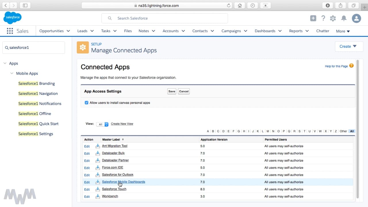This screenshot has height=207, width=368.
Task: Open Salesforce1 Notifications in setup tree
Action: (x=40, y=103)
